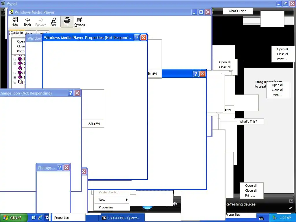Viewport: 296px width, 222px height.
Task: Collapse the open-book tree node labeled C
Action: [15, 82]
